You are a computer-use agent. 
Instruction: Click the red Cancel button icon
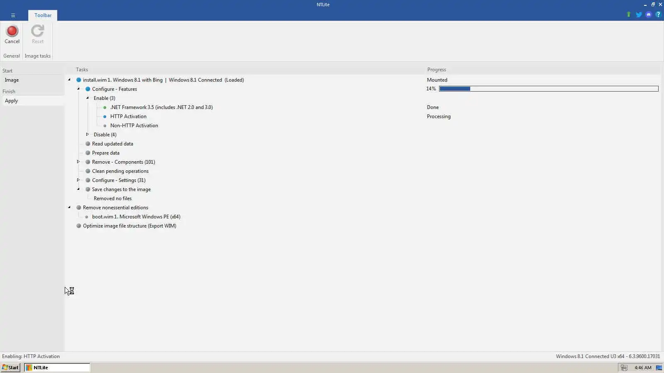pos(12,31)
